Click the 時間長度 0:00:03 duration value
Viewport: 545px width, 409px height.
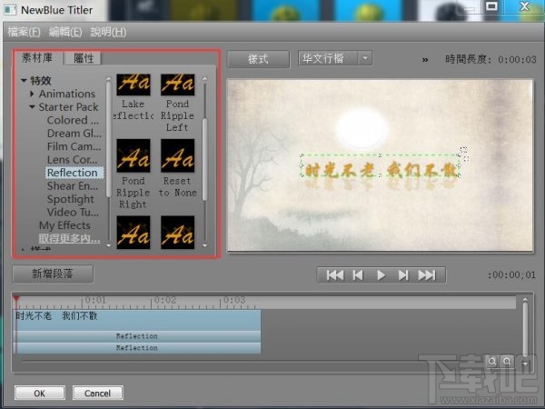click(517, 60)
